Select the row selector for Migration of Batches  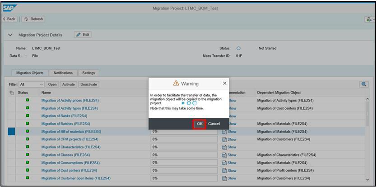point(12,124)
